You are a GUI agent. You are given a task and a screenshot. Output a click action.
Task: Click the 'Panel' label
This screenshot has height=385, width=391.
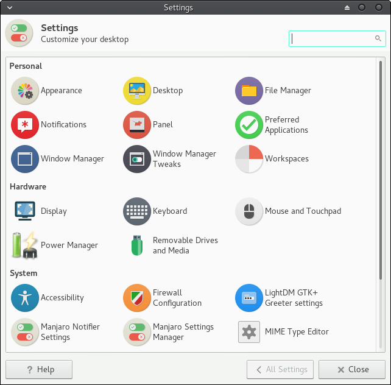tap(163, 124)
